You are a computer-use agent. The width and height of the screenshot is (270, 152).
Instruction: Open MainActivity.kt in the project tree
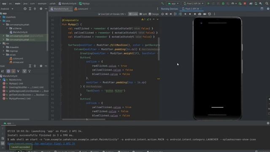(19, 32)
